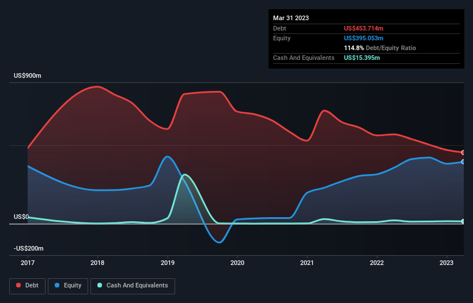
Task: Click the US$15.395m cash value
Action: [362, 58]
